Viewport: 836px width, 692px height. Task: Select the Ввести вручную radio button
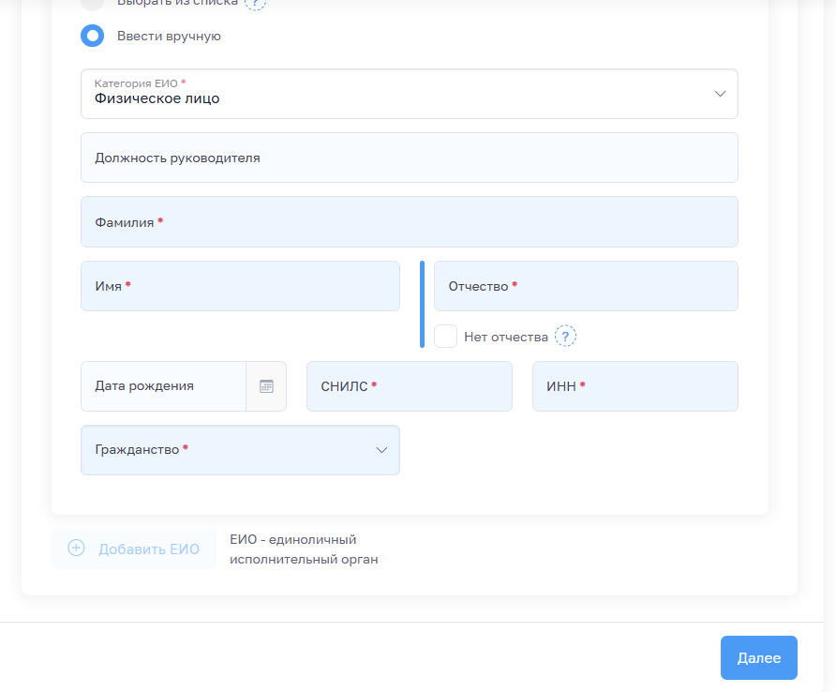point(93,37)
